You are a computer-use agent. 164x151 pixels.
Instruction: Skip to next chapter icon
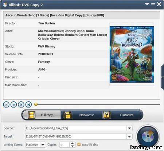pos(28,105)
